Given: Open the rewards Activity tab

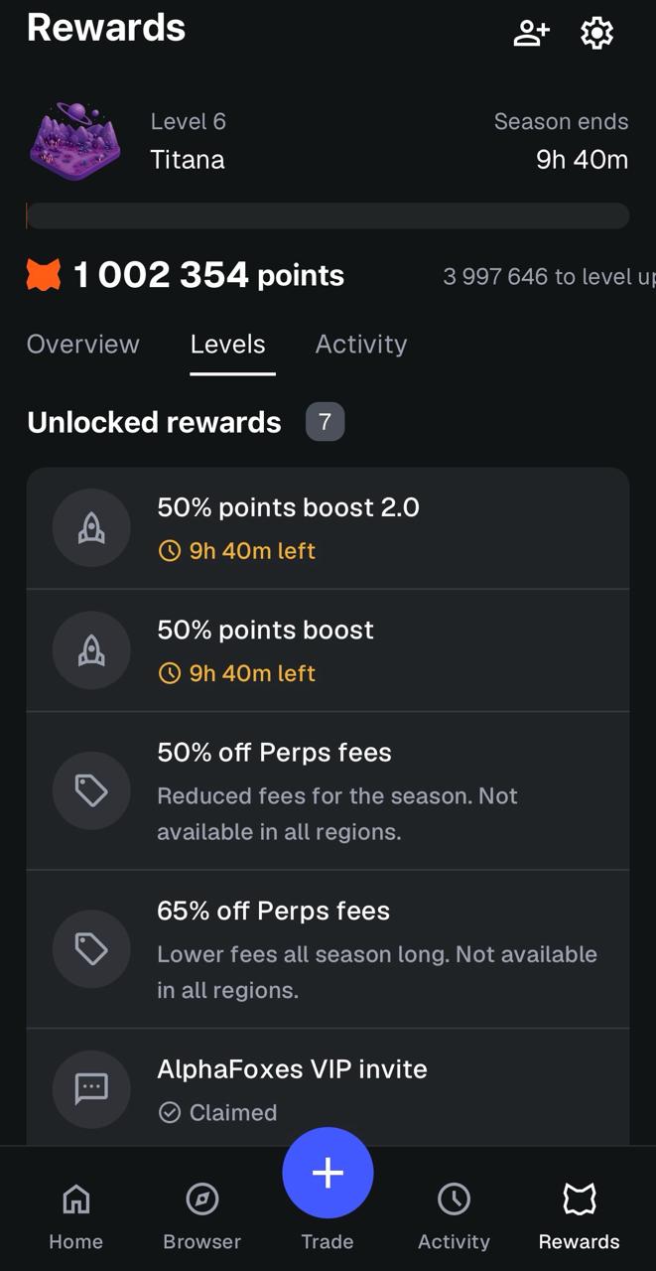Looking at the screenshot, I should click(361, 345).
